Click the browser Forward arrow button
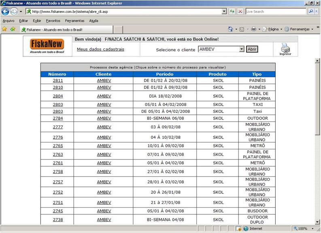This screenshot has width=321, height=233. [x=14, y=11]
